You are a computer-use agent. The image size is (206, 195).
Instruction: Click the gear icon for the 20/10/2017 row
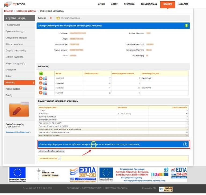[x=41, y=78]
